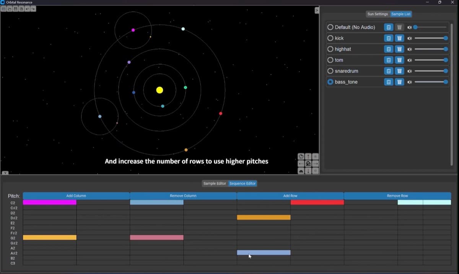Image resolution: width=459 pixels, height=274 pixels.
Task: Edit the tom sample via its edit icon
Action: (x=389, y=60)
